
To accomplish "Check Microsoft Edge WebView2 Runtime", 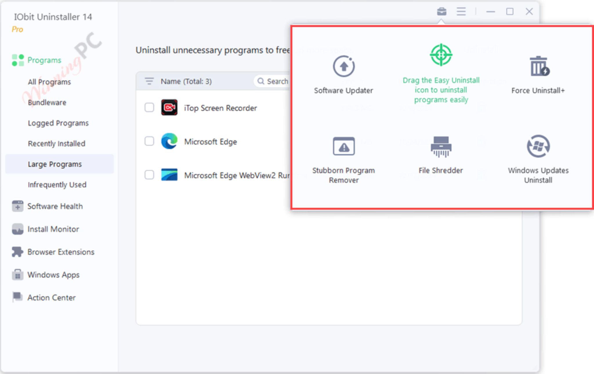I will pyautogui.click(x=149, y=175).
